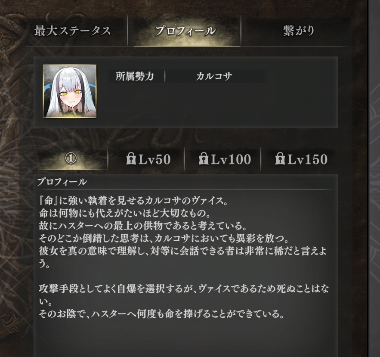Screen dimensions: 380x357
Task: Switch to the 最大ステータス tab
Action: pyautogui.click(x=72, y=31)
